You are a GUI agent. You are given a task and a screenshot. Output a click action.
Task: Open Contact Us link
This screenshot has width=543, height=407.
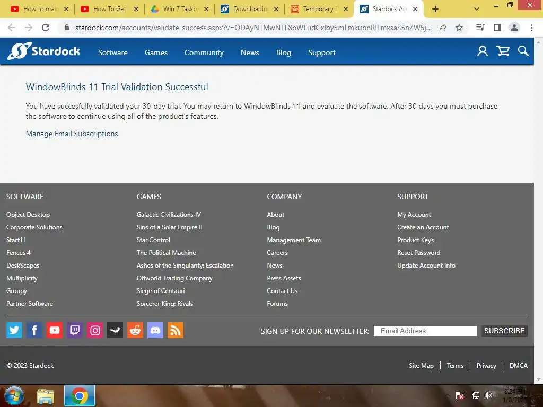pyautogui.click(x=282, y=291)
